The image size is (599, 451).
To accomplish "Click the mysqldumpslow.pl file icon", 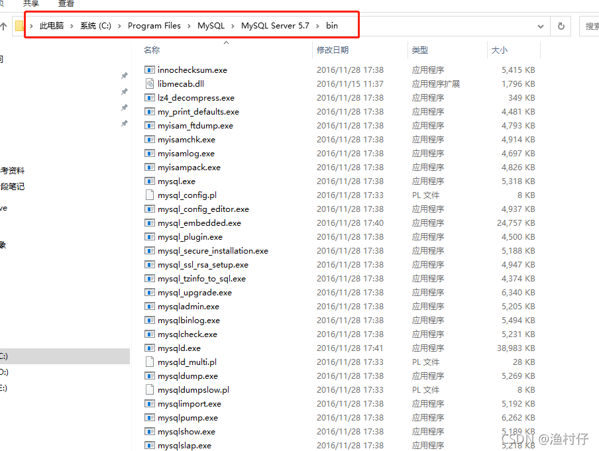I will (149, 389).
